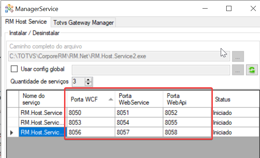Click the row header of the 8050 row

13,113
